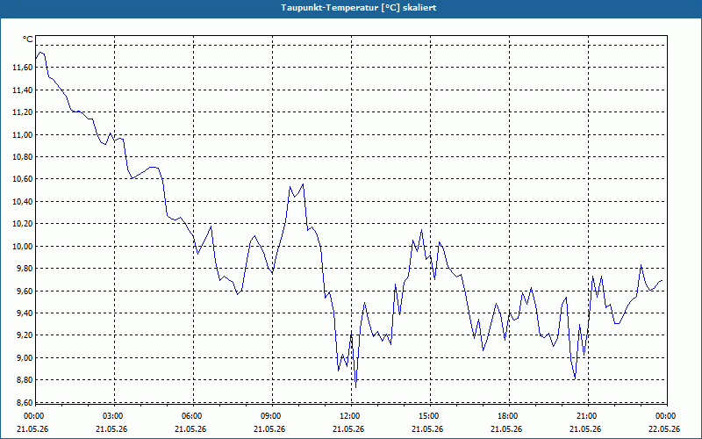
Task: Select the 8,60 y-axis label
Action: [25, 403]
